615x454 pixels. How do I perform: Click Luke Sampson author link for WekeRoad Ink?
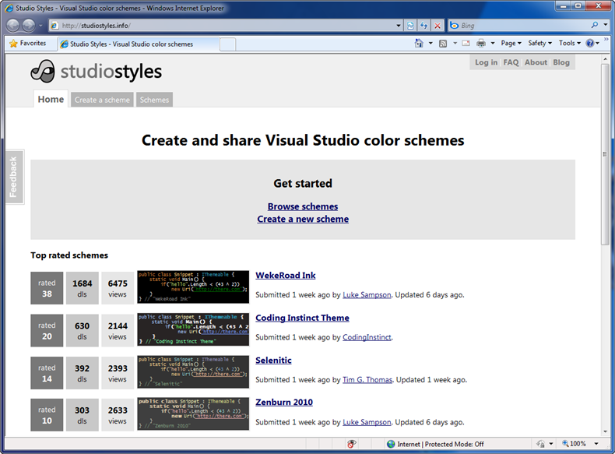click(367, 294)
